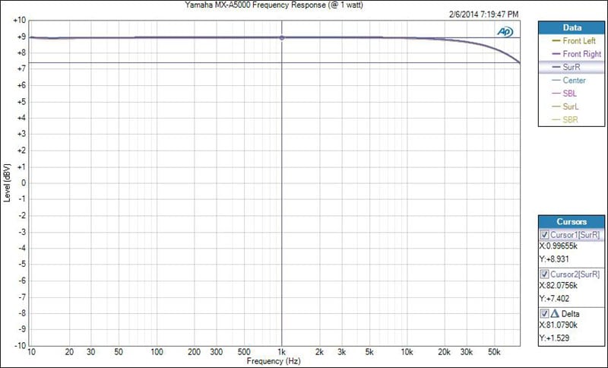This screenshot has width=608, height=368.
Task: Click the Cursor1 X value 0.99655k
Action: [563, 246]
